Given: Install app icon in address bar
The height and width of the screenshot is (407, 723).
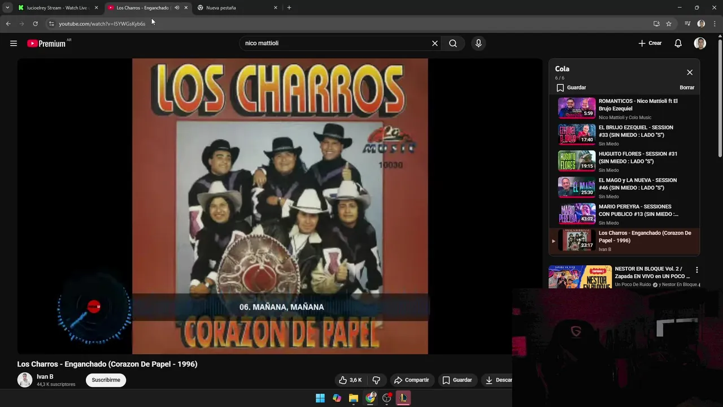Looking at the screenshot, I should pyautogui.click(x=656, y=24).
